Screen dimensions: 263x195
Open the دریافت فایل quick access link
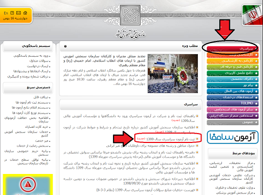[x=41, y=97]
